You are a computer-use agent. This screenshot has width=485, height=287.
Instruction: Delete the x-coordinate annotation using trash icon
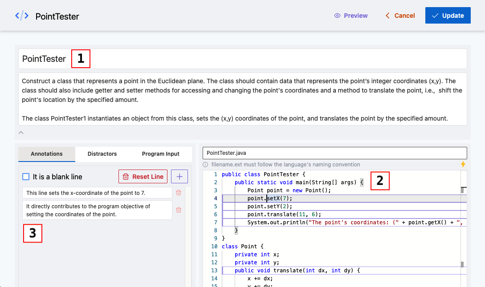tap(179, 193)
